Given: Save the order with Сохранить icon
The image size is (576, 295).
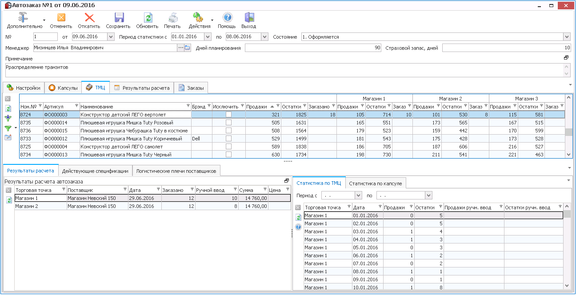Looking at the screenshot, I should (x=119, y=17).
